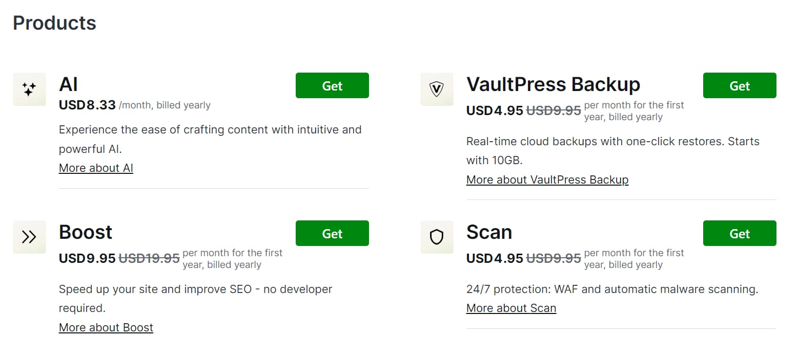Follow the More about VaultPress Backup link
Screen dimensions: 798x337
pos(547,179)
